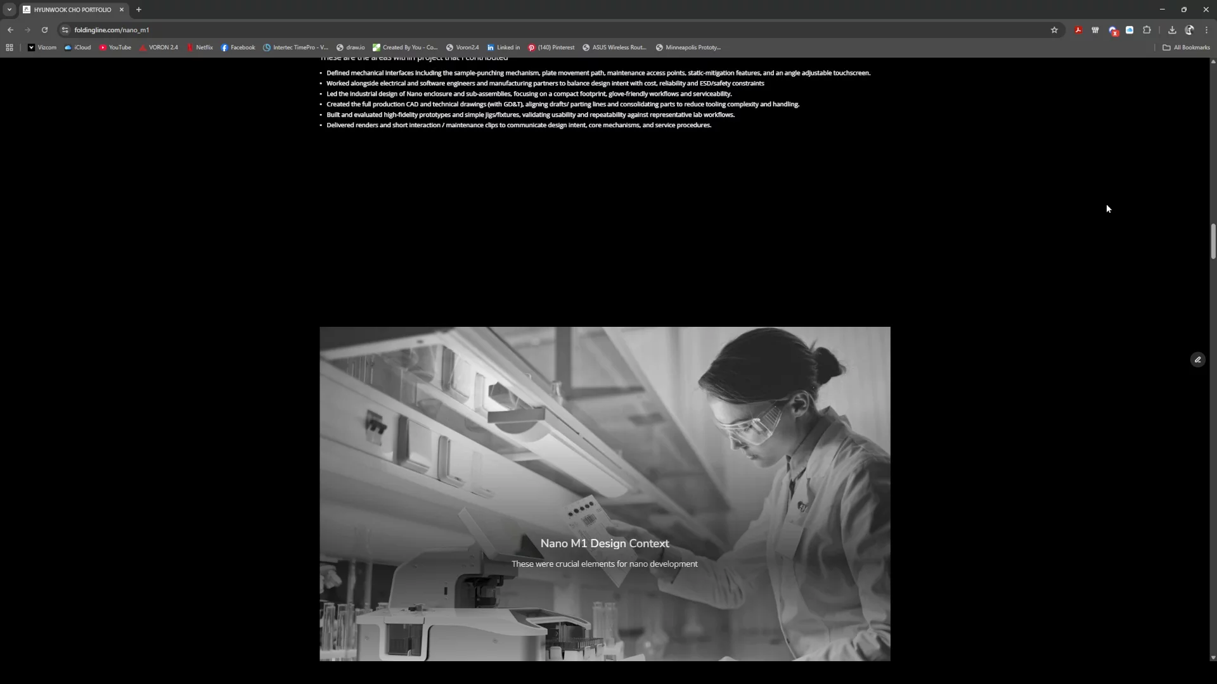The width and height of the screenshot is (1217, 684).
Task: Open the tab search dropdown arrow
Action: pyautogui.click(x=10, y=9)
